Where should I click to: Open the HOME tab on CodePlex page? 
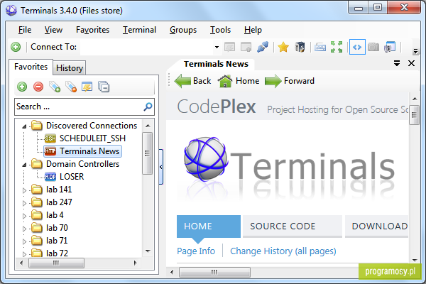(209, 226)
